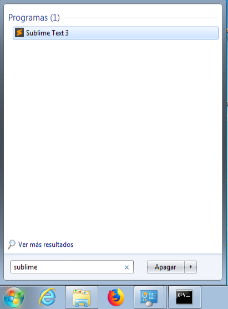
Task: Click the Windows Start orb
Action: [x=14, y=297]
